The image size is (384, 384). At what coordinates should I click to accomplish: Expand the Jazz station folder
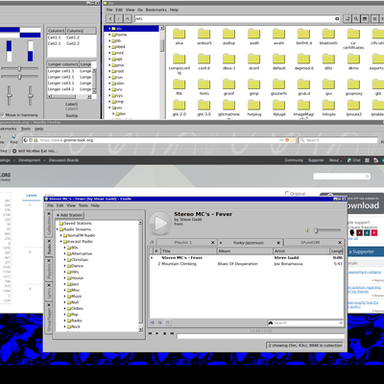click(65, 284)
